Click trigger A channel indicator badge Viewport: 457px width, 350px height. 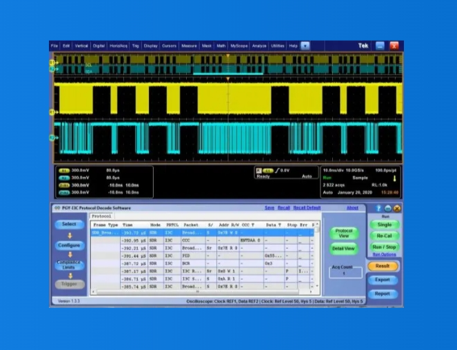[x=260, y=169]
